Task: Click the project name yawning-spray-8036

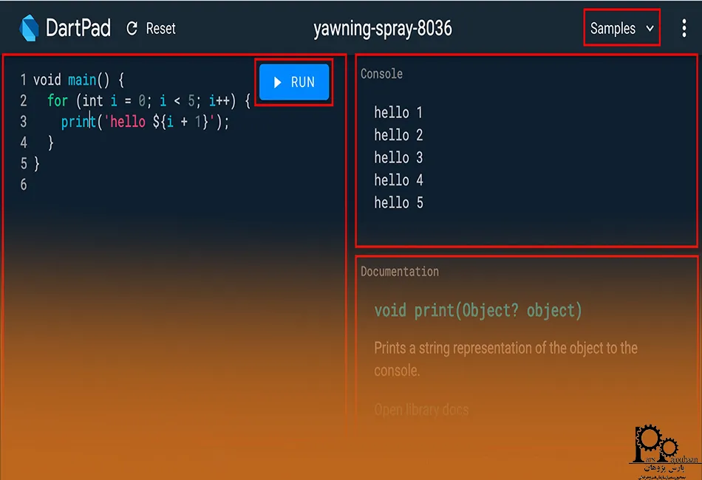Action: pos(382,29)
